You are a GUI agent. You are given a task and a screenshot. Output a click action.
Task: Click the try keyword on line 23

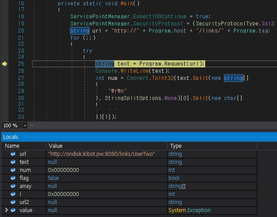[87, 51]
